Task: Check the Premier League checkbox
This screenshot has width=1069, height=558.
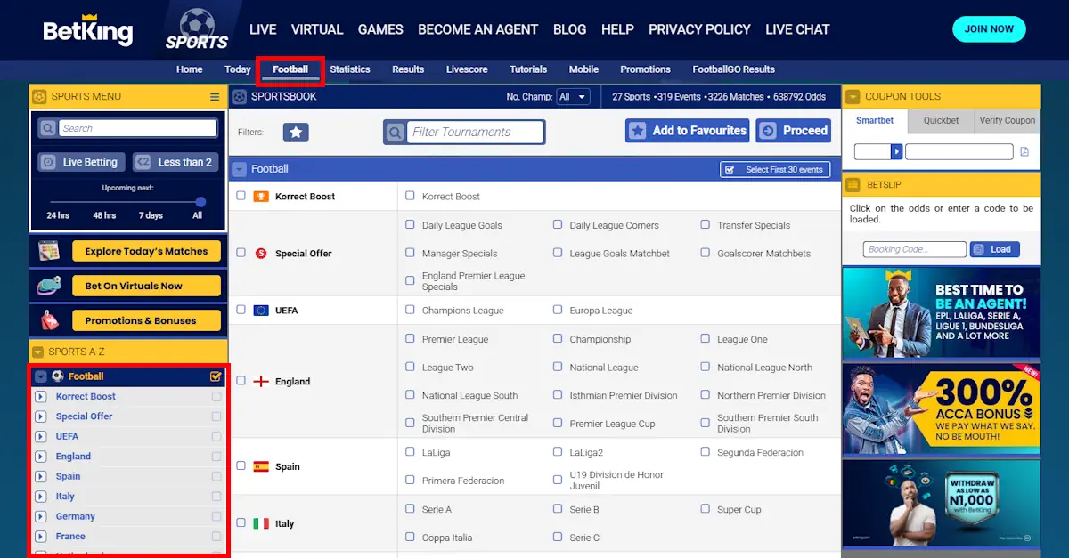Action: tap(410, 339)
